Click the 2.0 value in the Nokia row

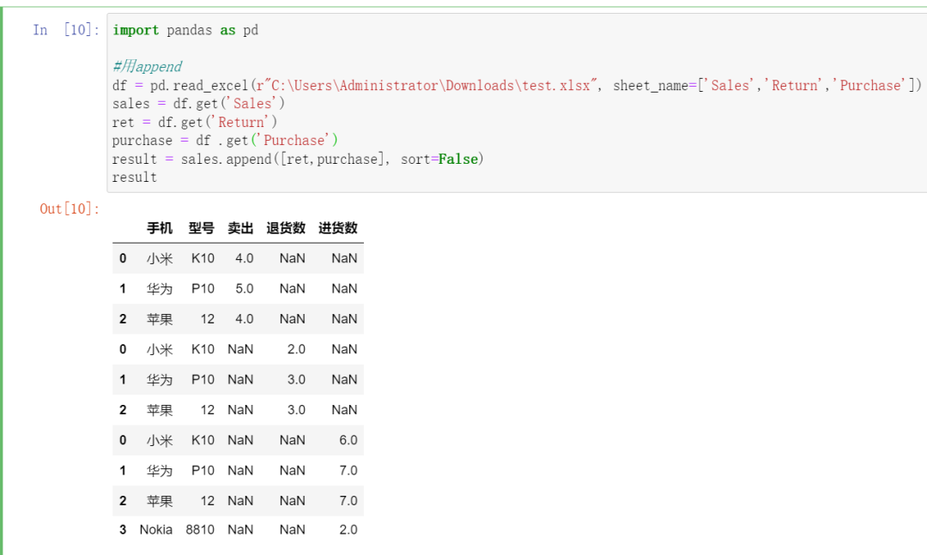click(x=348, y=529)
